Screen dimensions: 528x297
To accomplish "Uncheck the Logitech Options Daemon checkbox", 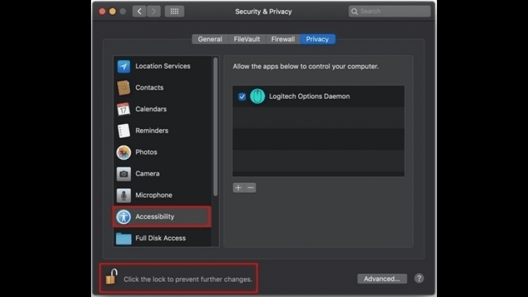I will click(242, 96).
